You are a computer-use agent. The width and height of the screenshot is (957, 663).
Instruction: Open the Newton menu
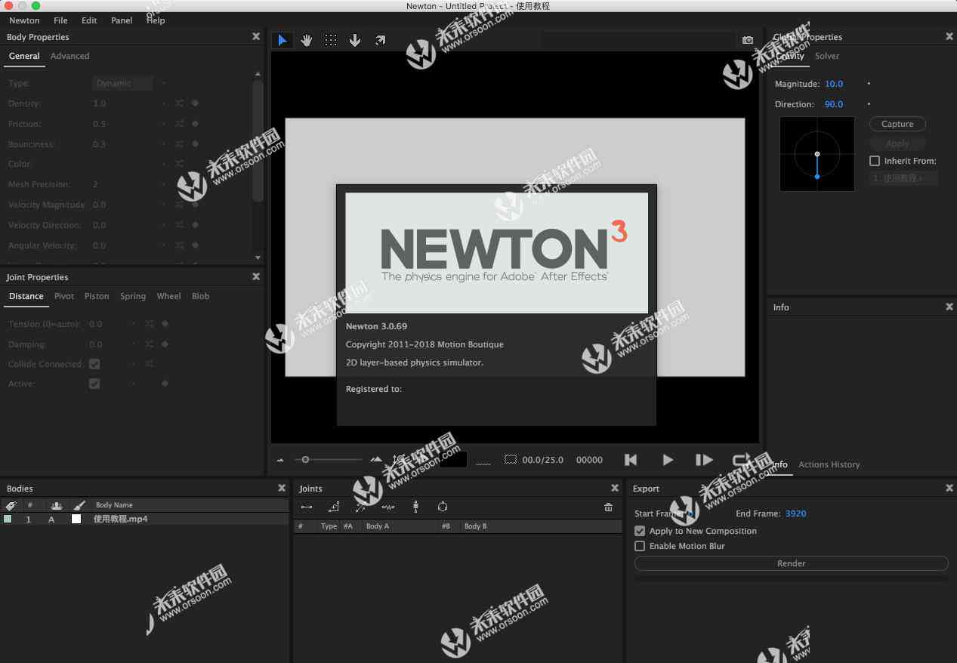tap(24, 20)
